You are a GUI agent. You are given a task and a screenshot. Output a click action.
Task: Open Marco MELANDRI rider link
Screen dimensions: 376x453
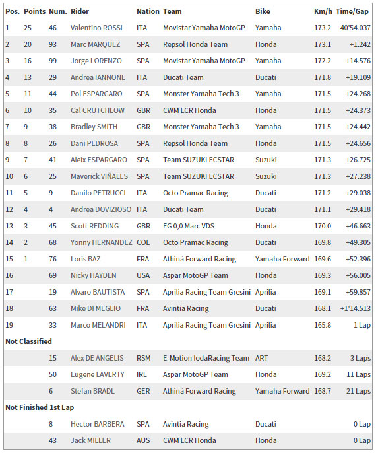click(98, 325)
